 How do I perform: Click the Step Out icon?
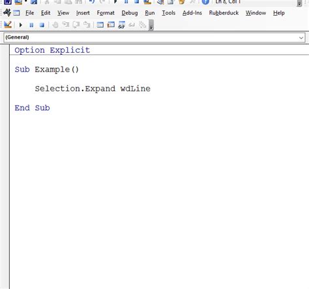(x=87, y=25)
